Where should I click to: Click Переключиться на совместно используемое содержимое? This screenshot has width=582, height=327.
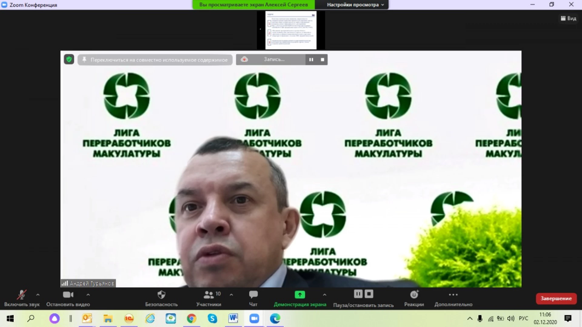click(155, 60)
